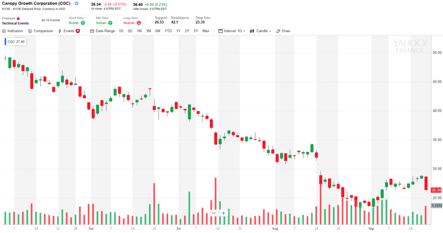Image resolution: width=443 pixels, height=233 pixels.
Task: Click the red Events premium badge
Action: coord(78,31)
